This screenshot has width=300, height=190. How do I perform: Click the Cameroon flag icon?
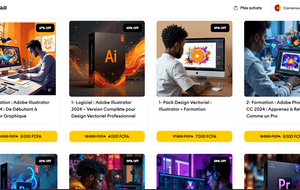click(277, 8)
